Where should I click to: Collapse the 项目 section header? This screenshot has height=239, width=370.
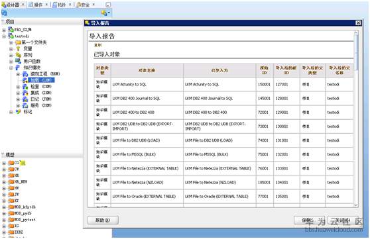(x=3, y=22)
